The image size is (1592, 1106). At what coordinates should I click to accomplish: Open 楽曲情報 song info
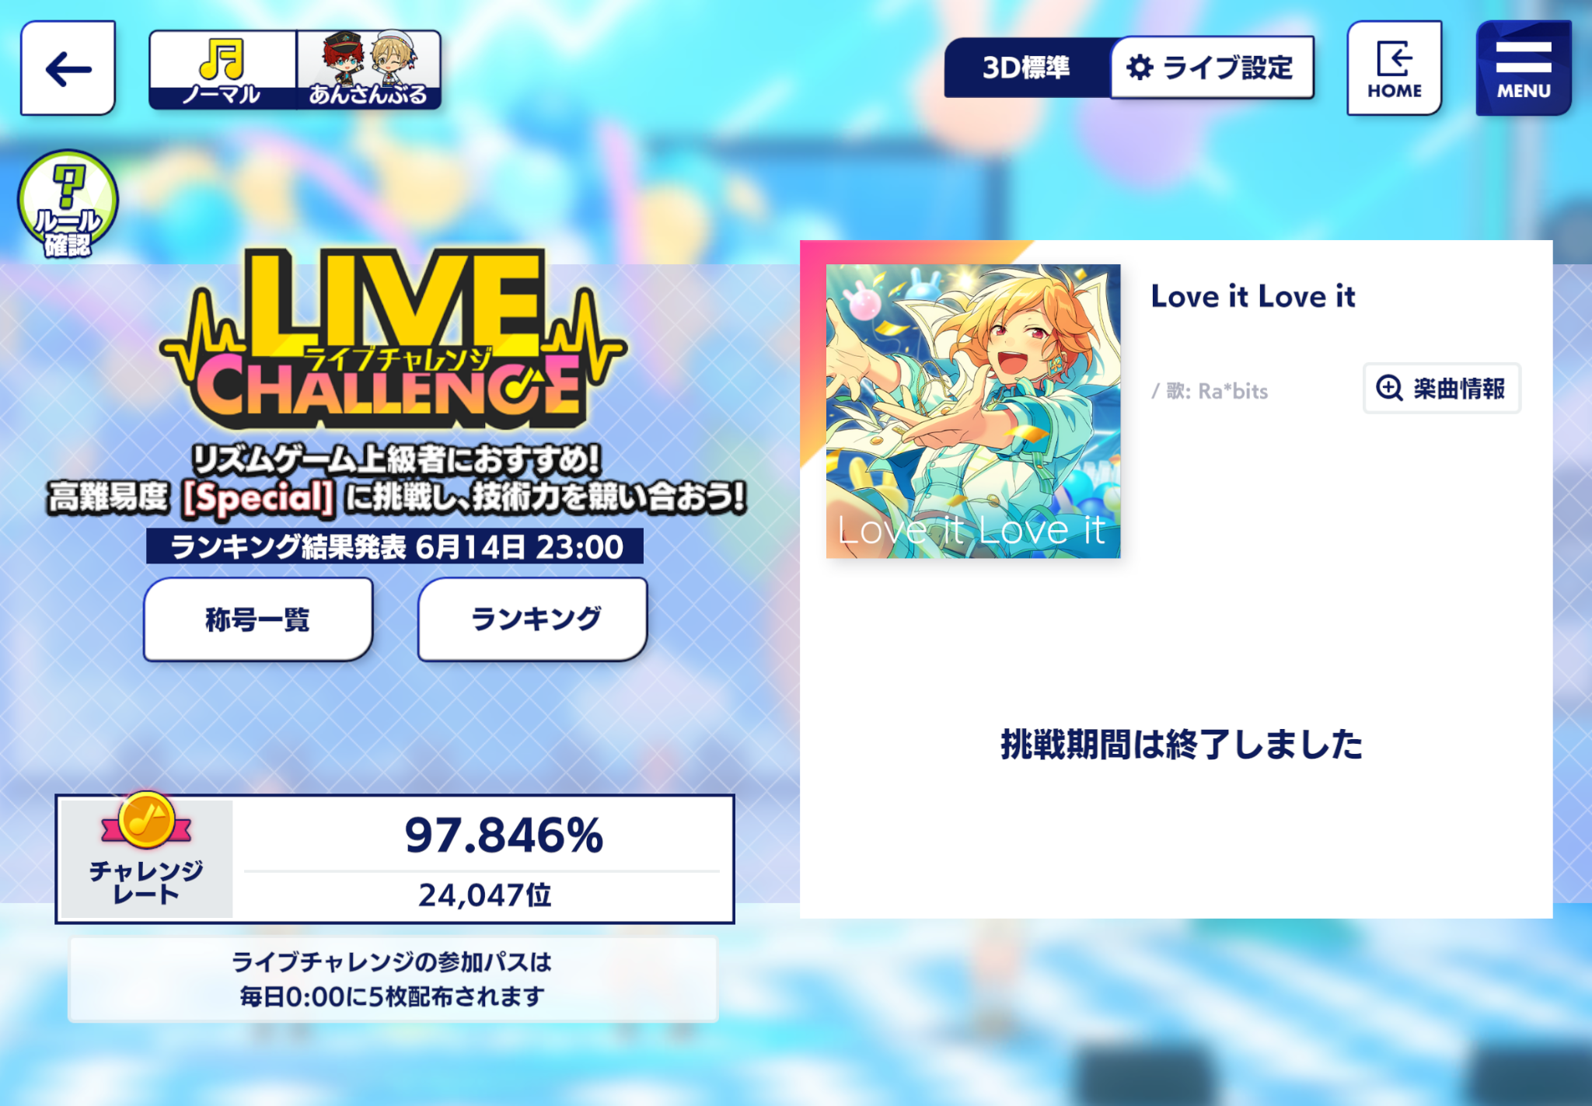click(1442, 388)
